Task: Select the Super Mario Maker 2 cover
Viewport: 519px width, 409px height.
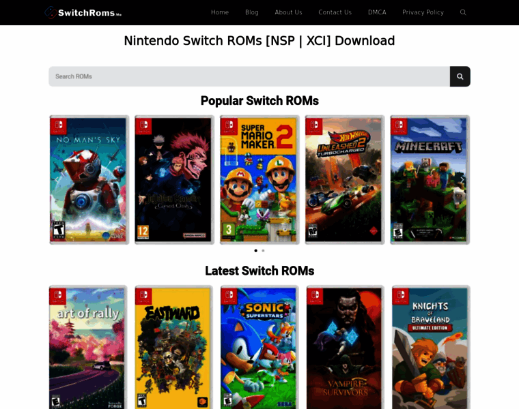Action: pos(259,180)
